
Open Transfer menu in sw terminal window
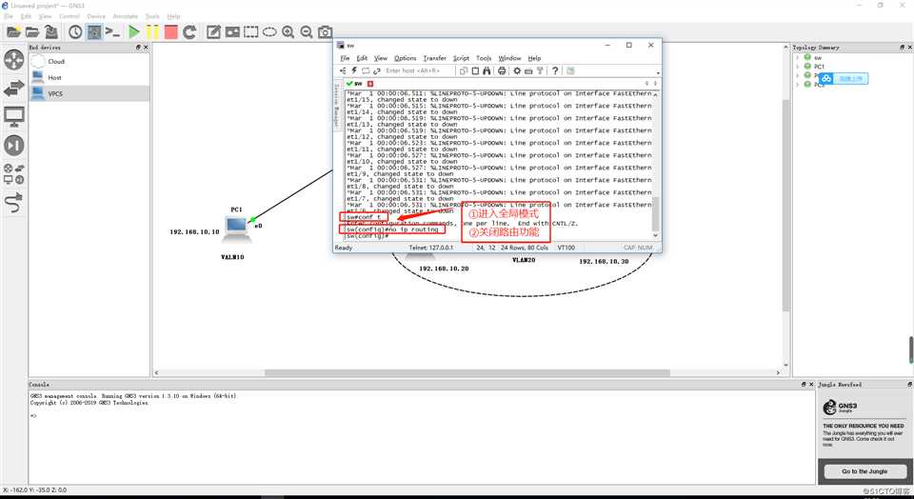pyautogui.click(x=435, y=58)
